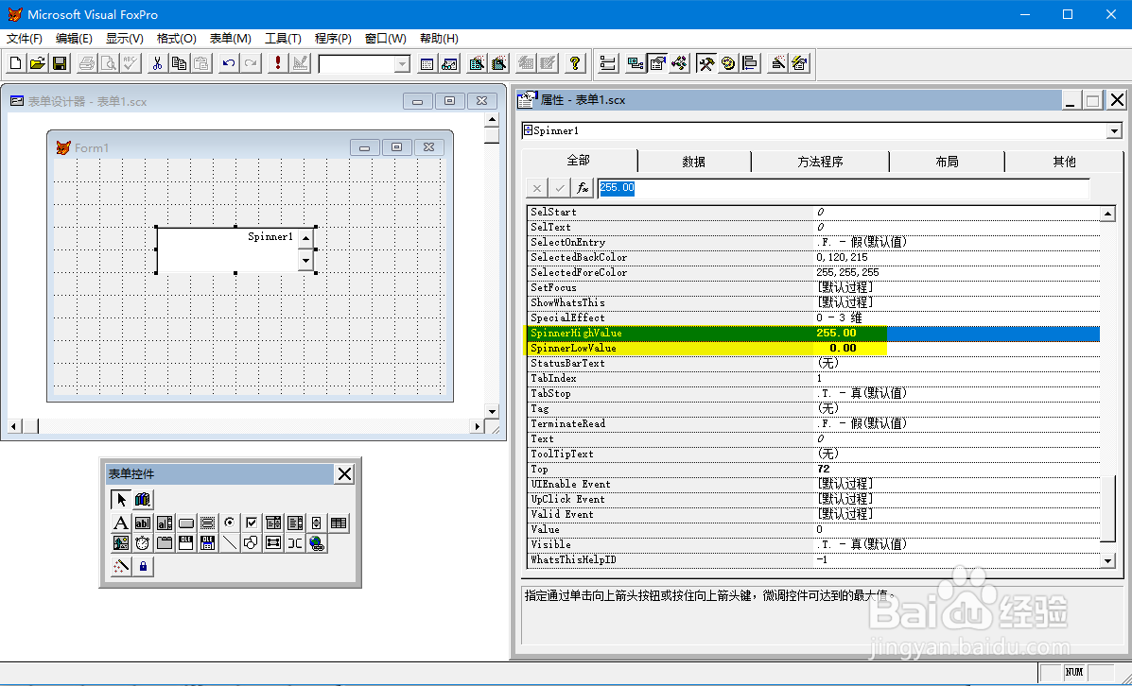Open the fx expression builder button
The height and width of the screenshot is (686, 1132).
pos(583,188)
